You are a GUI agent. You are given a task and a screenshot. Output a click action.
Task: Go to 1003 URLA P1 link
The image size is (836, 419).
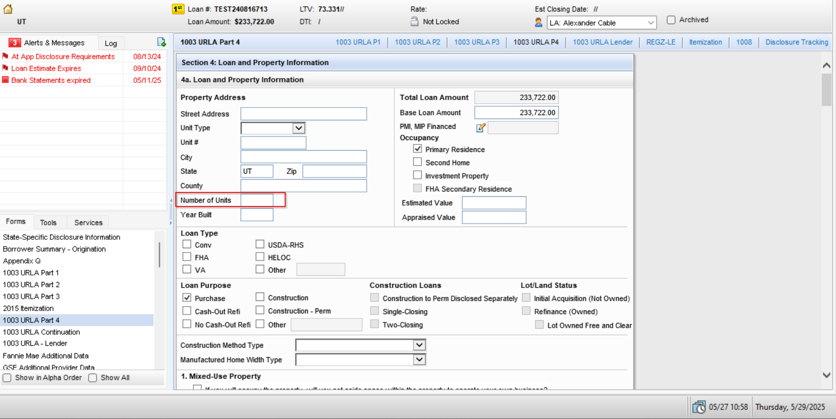pos(358,42)
